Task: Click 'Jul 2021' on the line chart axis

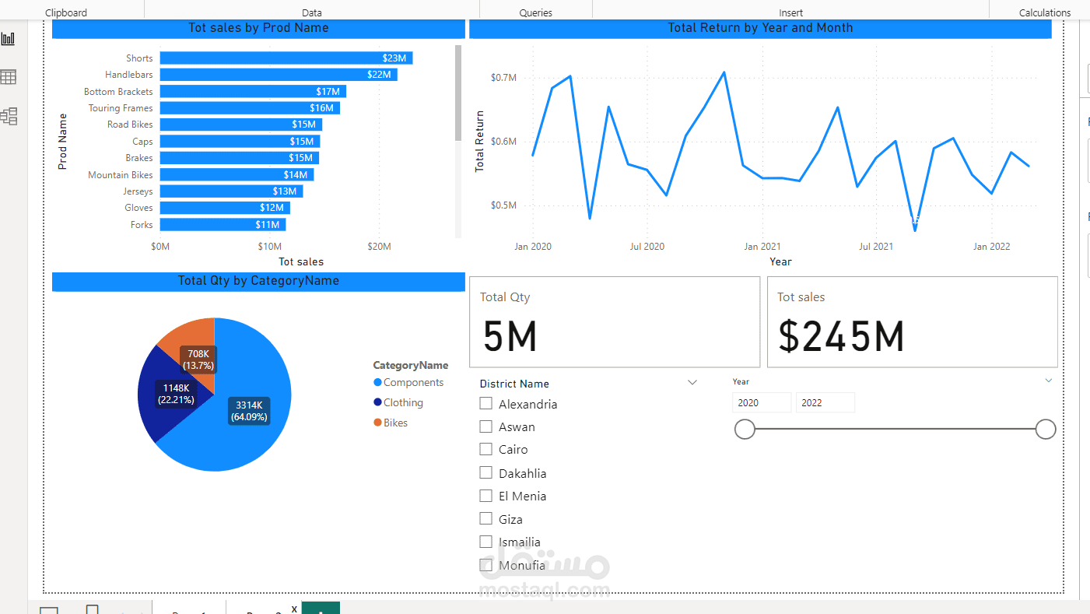Action: [x=876, y=246]
